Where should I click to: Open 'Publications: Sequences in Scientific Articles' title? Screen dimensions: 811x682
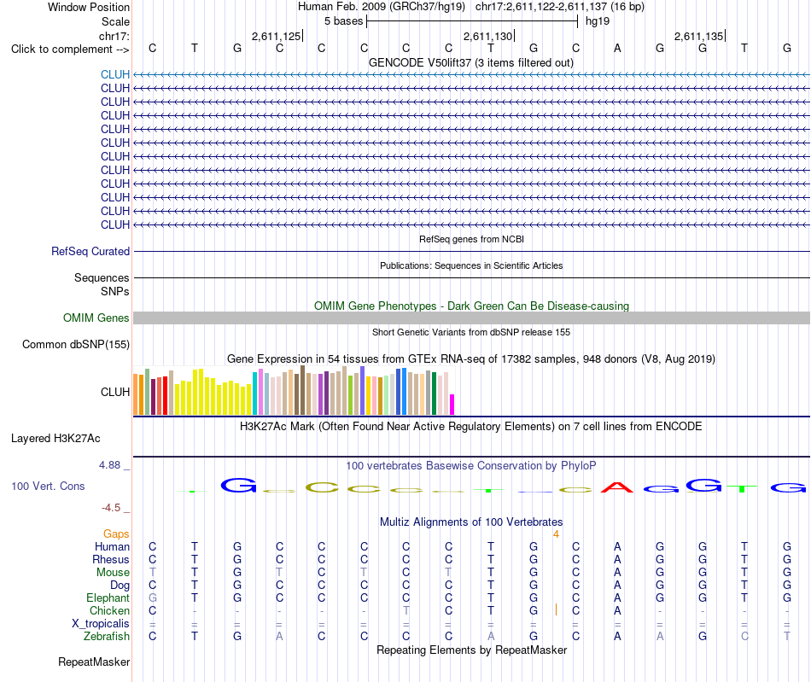tap(471, 265)
